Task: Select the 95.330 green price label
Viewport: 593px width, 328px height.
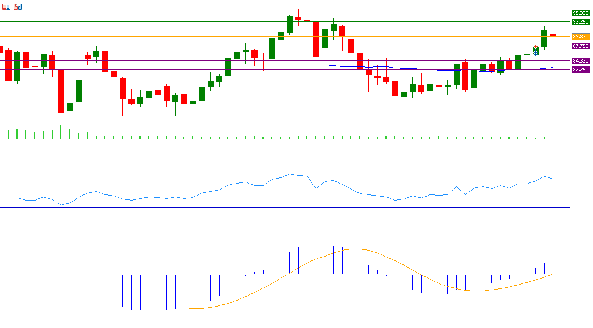Action: tap(580, 13)
